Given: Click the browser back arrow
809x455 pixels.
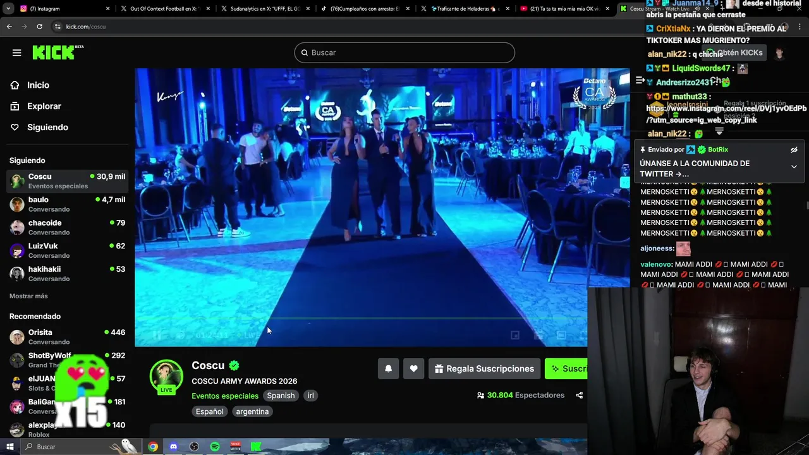Looking at the screenshot, I should point(9,27).
